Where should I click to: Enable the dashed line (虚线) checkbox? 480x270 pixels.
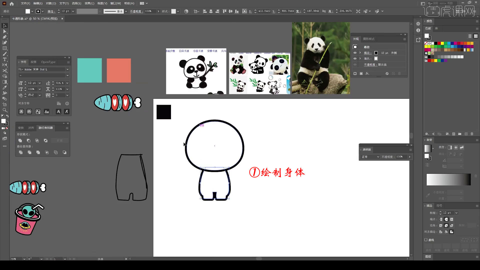coord(426,240)
